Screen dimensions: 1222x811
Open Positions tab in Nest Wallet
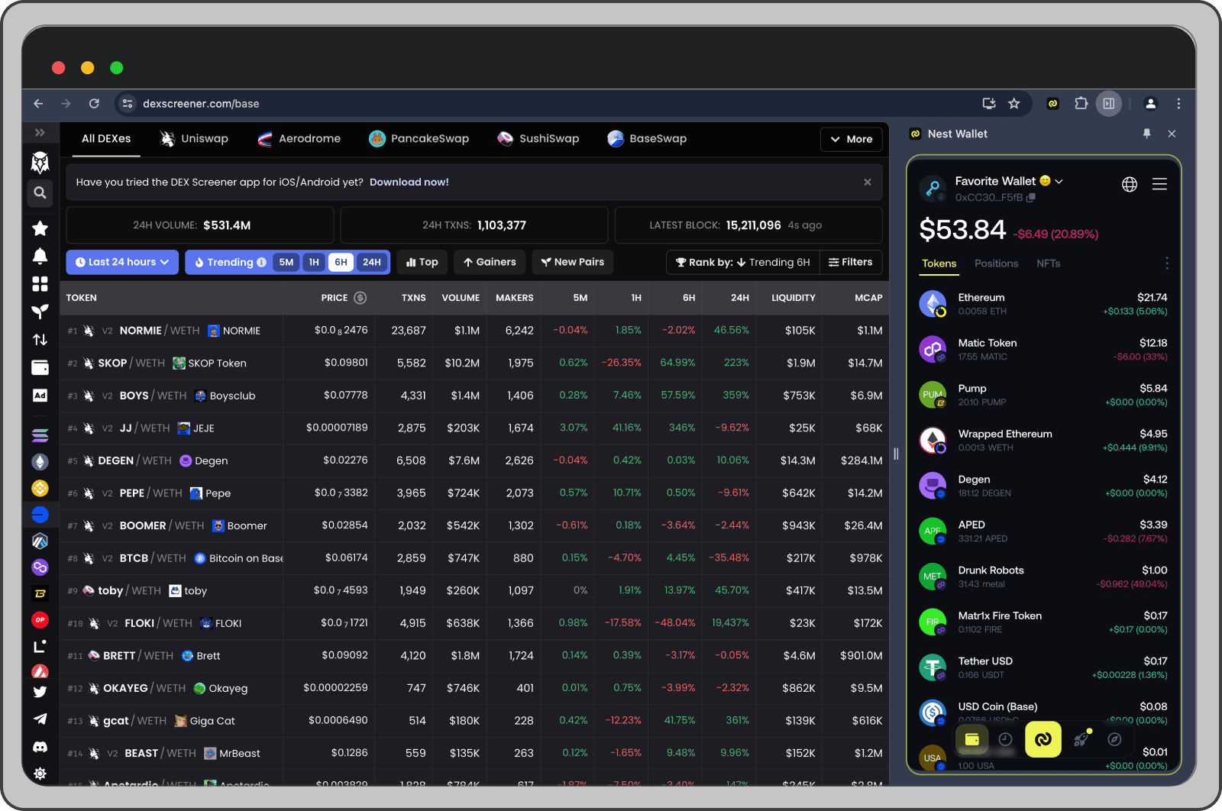point(996,263)
